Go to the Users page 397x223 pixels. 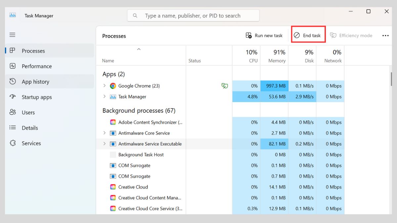tap(28, 112)
